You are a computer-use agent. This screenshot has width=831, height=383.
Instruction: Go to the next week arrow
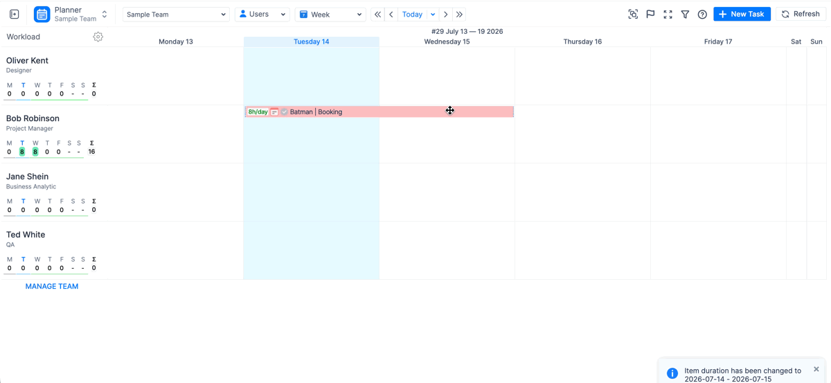tap(446, 15)
